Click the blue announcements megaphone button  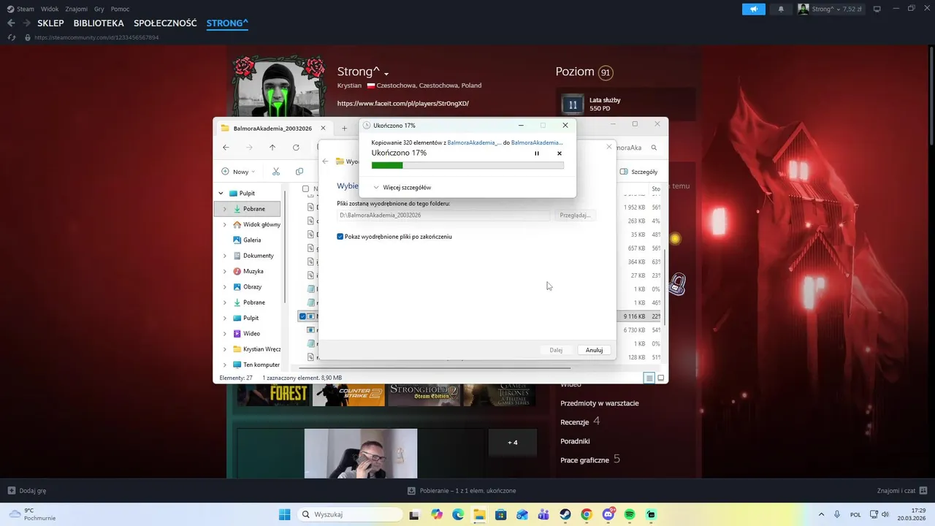click(753, 9)
